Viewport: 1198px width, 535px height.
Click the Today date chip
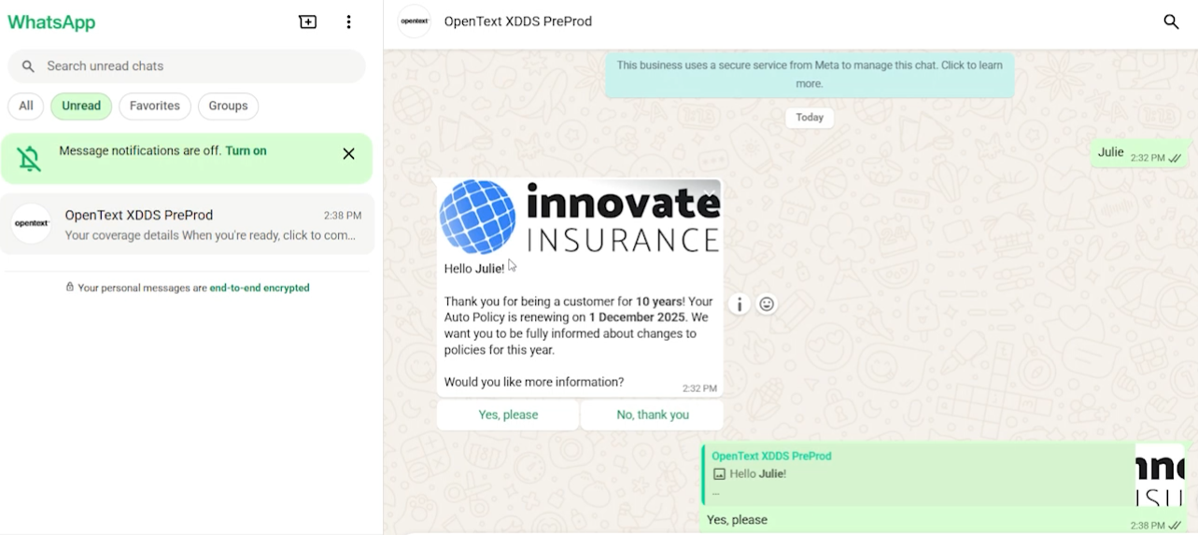pyautogui.click(x=810, y=118)
